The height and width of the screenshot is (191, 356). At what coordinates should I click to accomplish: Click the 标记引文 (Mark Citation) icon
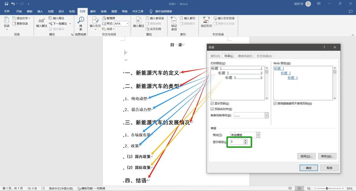(206, 23)
